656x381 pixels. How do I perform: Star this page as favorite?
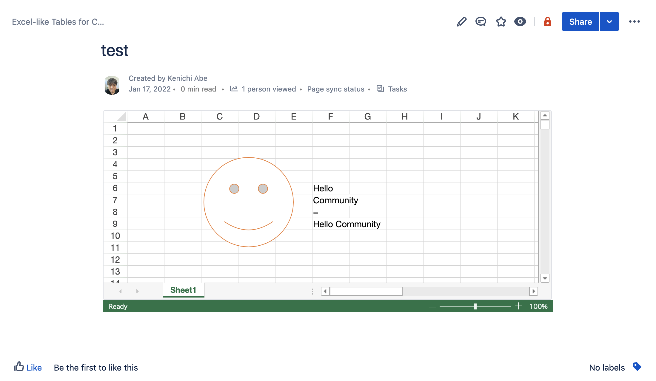(501, 22)
